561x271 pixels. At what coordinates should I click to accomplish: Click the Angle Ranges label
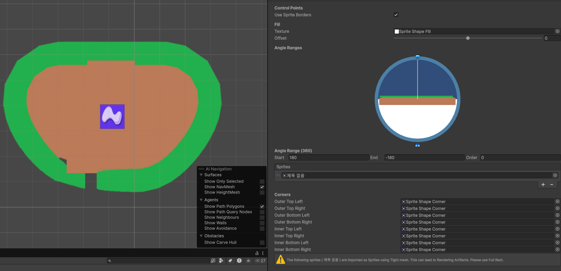(288, 48)
